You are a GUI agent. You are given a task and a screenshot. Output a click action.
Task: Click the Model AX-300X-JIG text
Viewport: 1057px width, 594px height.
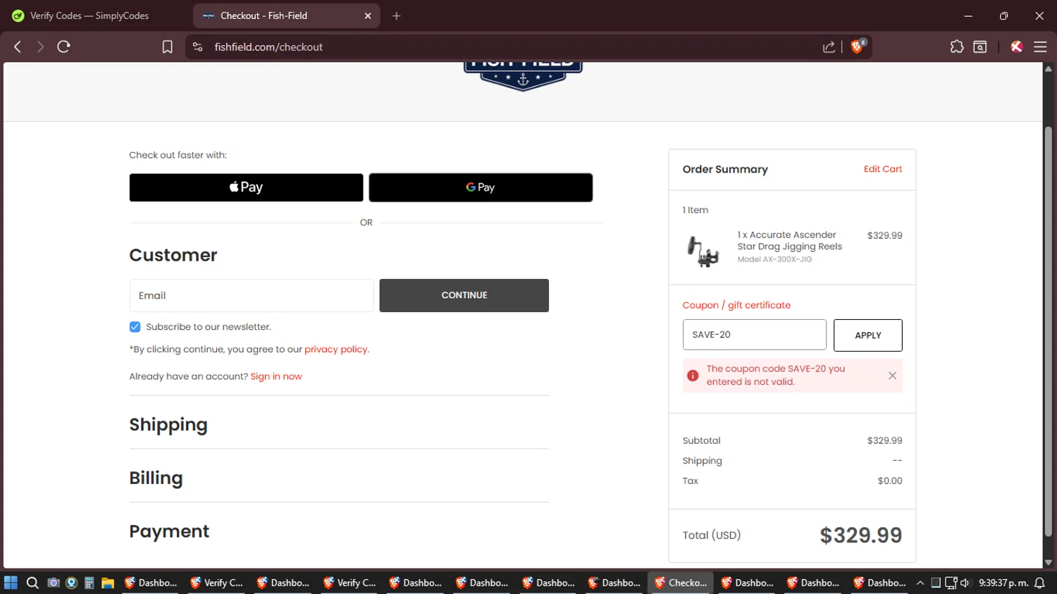[774, 259]
